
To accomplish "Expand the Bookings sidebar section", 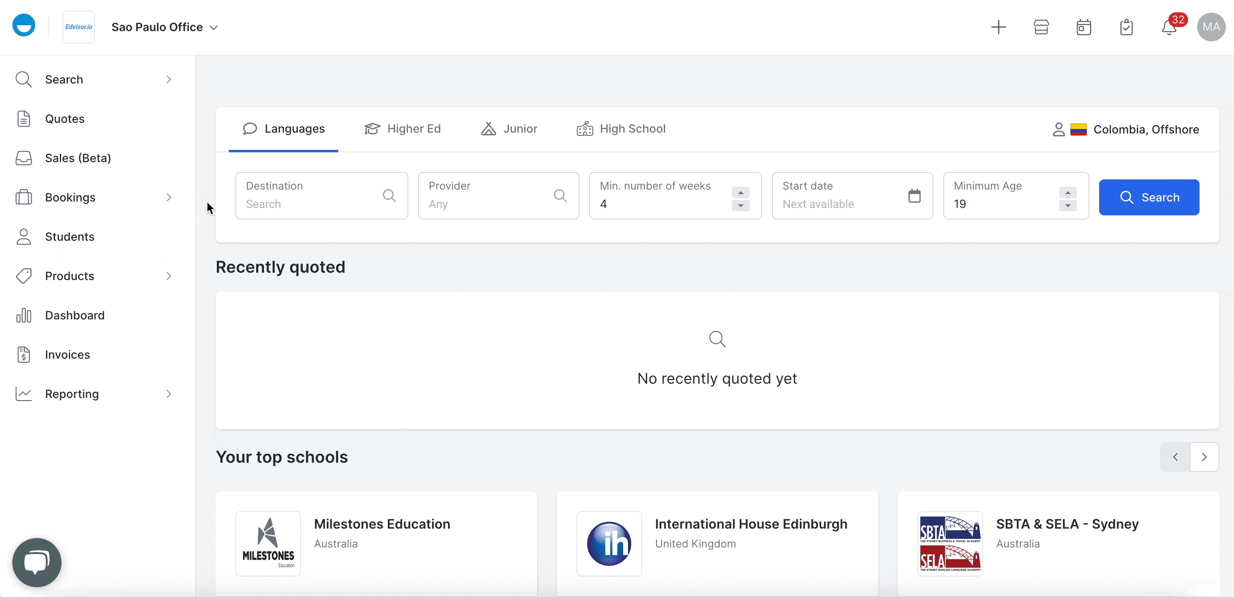I will pyautogui.click(x=70, y=197).
